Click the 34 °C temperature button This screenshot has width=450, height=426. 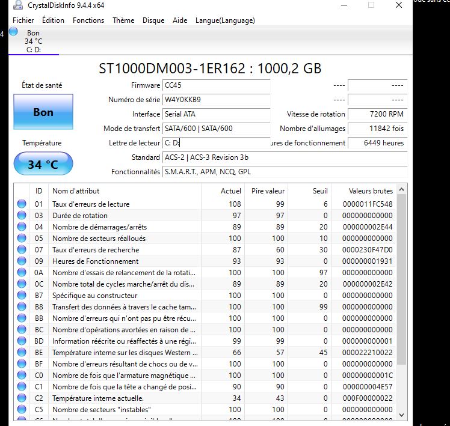43,163
